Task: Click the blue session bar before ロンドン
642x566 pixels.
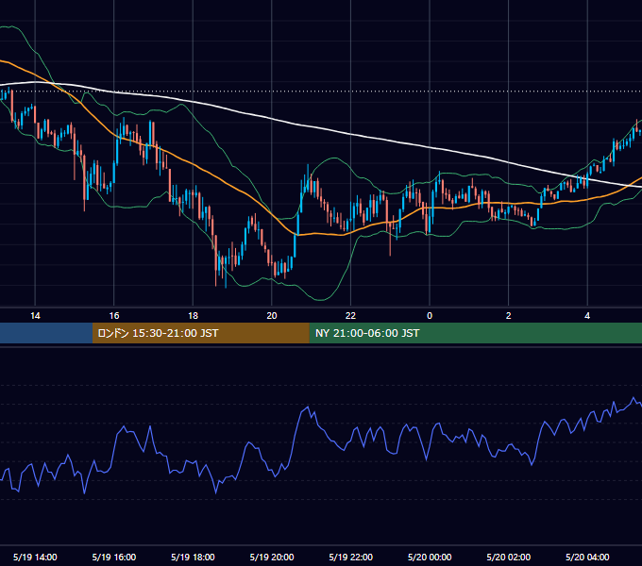Action: pyautogui.click(x=46, y=333)
